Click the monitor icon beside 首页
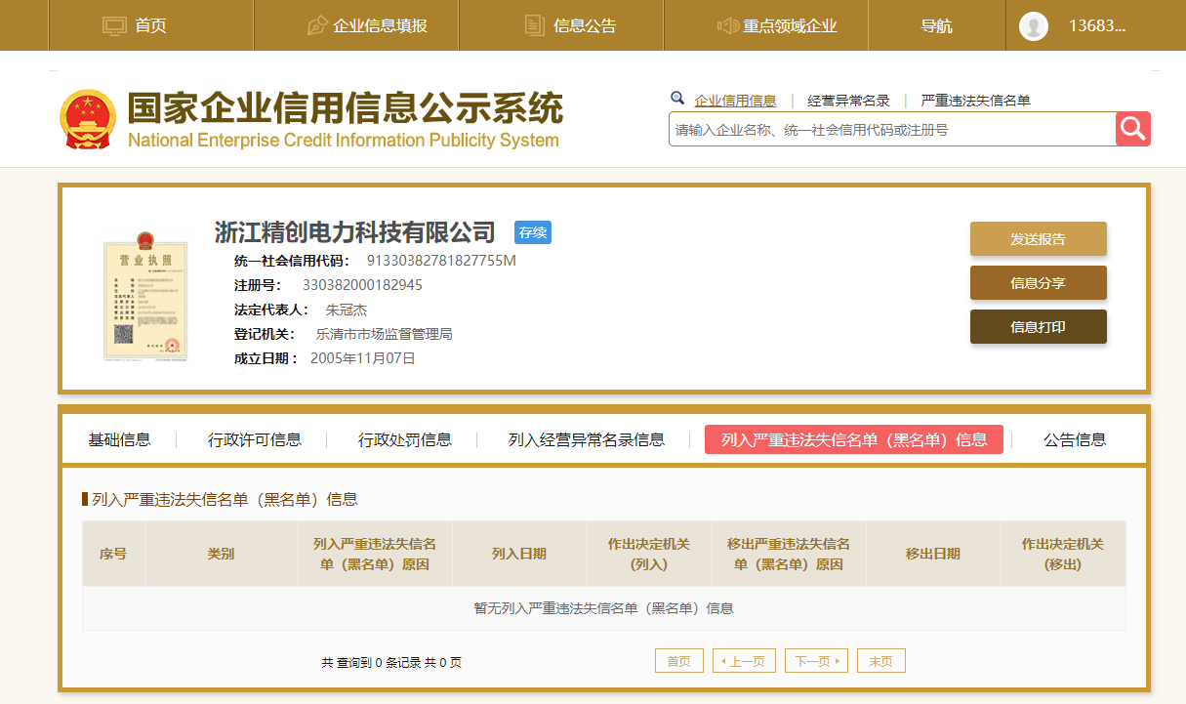1186x704 pixels. (x=115, y=25)
